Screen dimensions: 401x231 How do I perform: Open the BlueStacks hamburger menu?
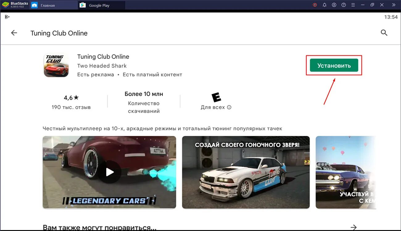pos(353,5)
